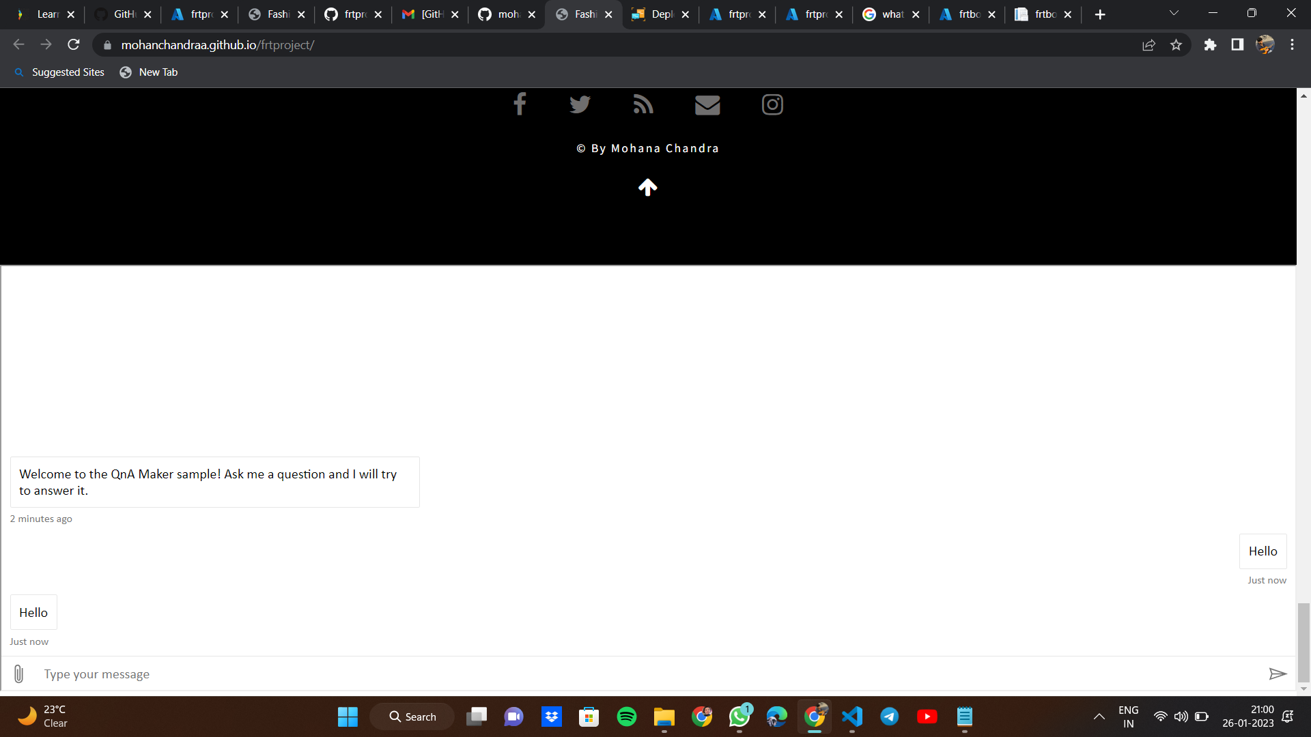This screenshot has height=737, width=1311.
Task: Click the Suggested Sites link
Action: click(67, 72)
